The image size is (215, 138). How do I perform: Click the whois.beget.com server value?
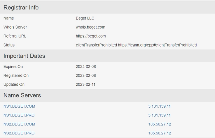[91, 27]
